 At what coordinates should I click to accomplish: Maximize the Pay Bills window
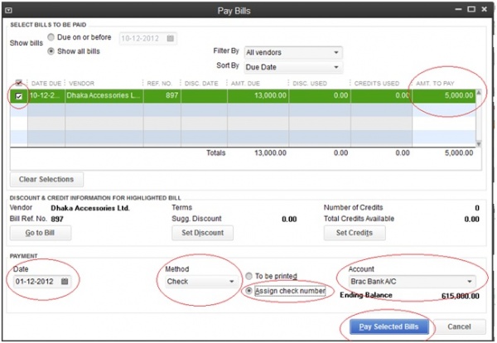click(x=471, y=9)
